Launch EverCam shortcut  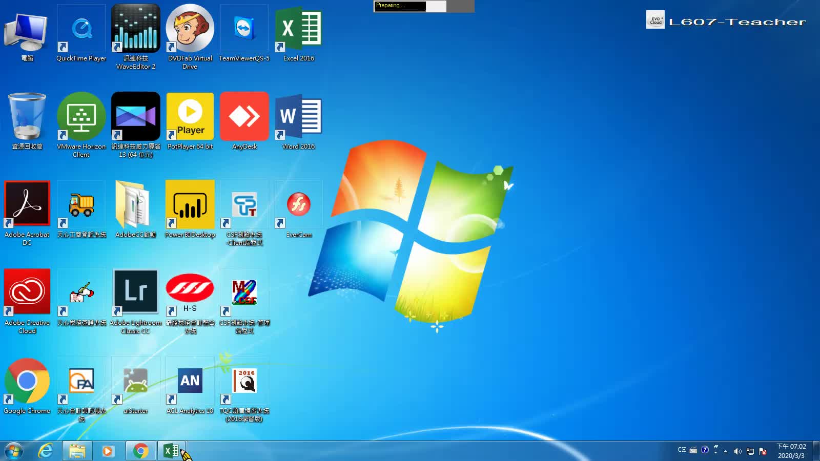(x=299, y=209)
